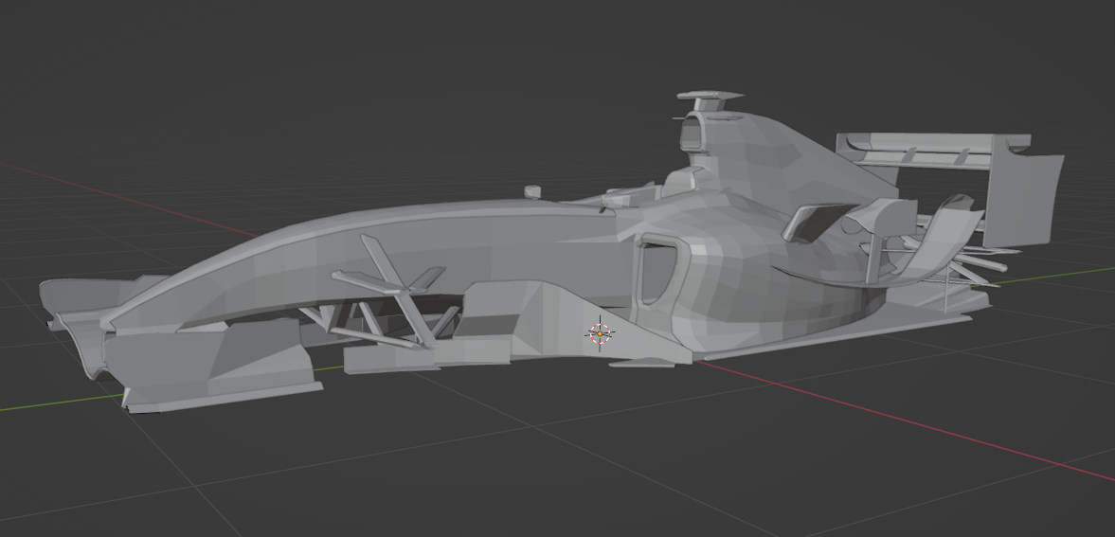Click the 3D cursor crosshair
The width and height of the screenshot is (1115, 537).
point(600,332)
